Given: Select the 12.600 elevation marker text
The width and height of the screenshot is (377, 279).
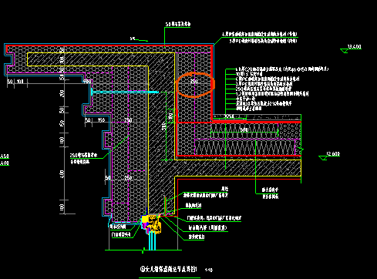Looking at the screenshot, I should click(x=333, y=154).
